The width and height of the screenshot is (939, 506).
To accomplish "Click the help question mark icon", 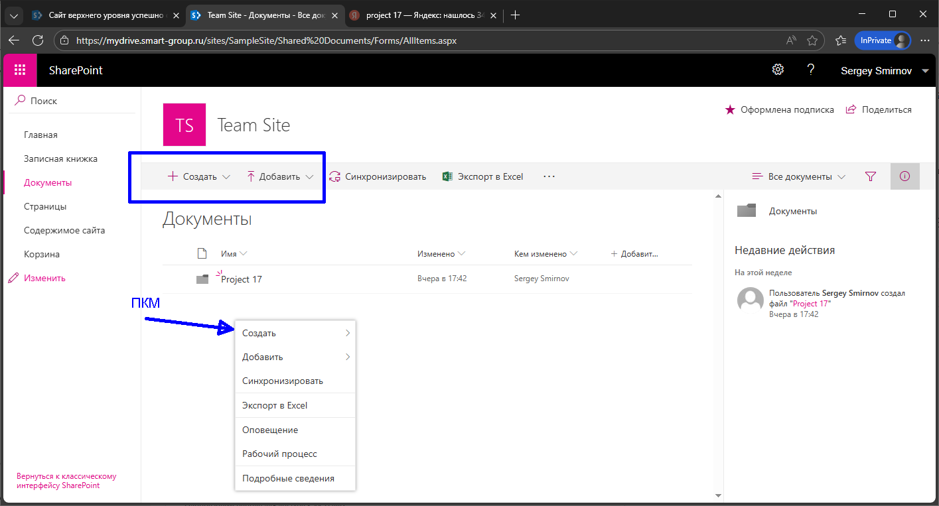I will (810, 70).
